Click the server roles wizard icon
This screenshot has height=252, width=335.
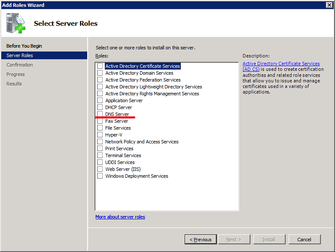coord(16,23)
